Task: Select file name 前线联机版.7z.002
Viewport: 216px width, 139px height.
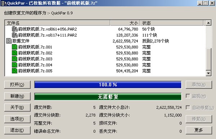Action: point(35,53)
